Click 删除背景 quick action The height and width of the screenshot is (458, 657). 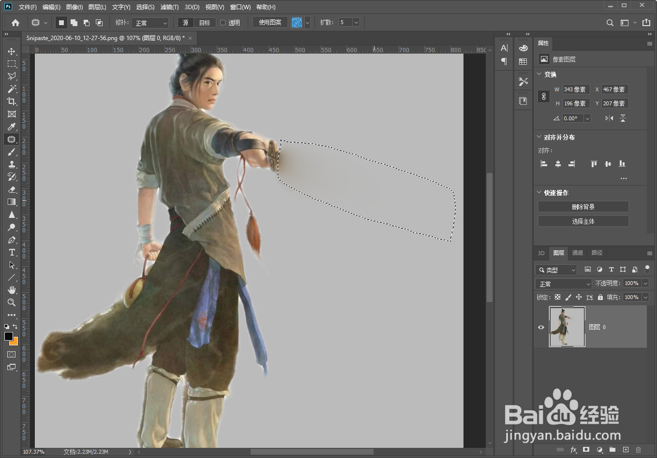coord(583,207)
